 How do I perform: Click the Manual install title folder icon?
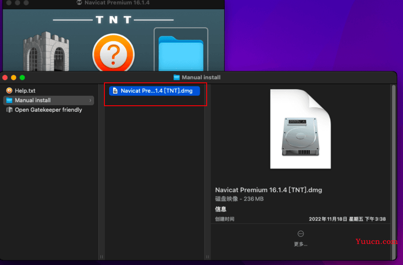point(176,77)
